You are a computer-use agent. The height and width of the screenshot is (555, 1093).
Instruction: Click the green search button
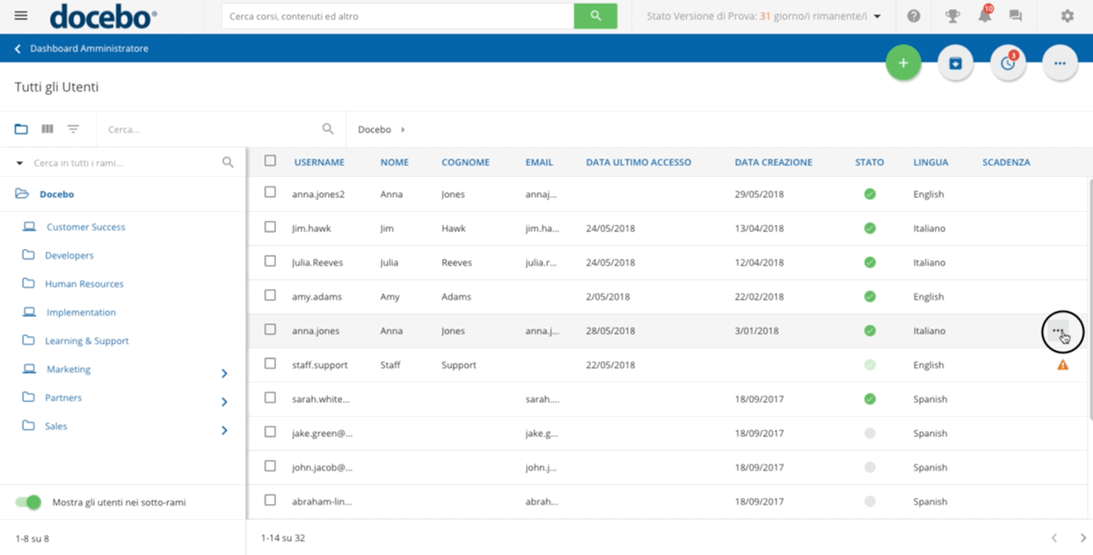click(x=595, y=16)
